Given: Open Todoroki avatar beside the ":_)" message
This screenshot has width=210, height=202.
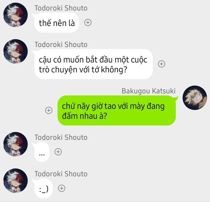Looking at the screenshot, I should click(x=15, y=181).
